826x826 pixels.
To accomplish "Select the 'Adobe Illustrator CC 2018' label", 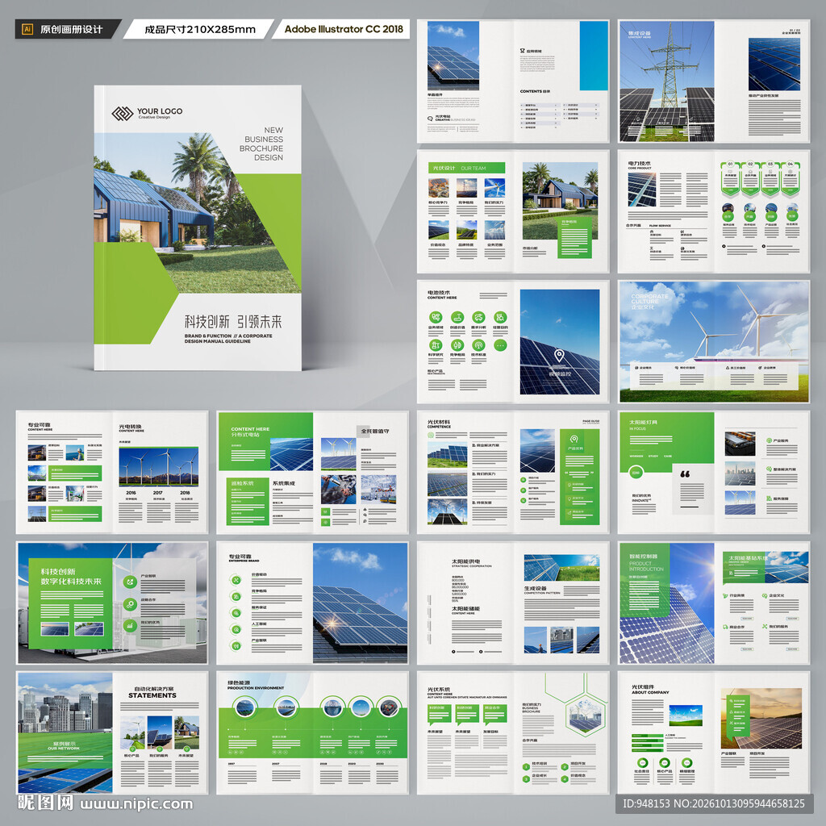I will (x=344, y=29).
